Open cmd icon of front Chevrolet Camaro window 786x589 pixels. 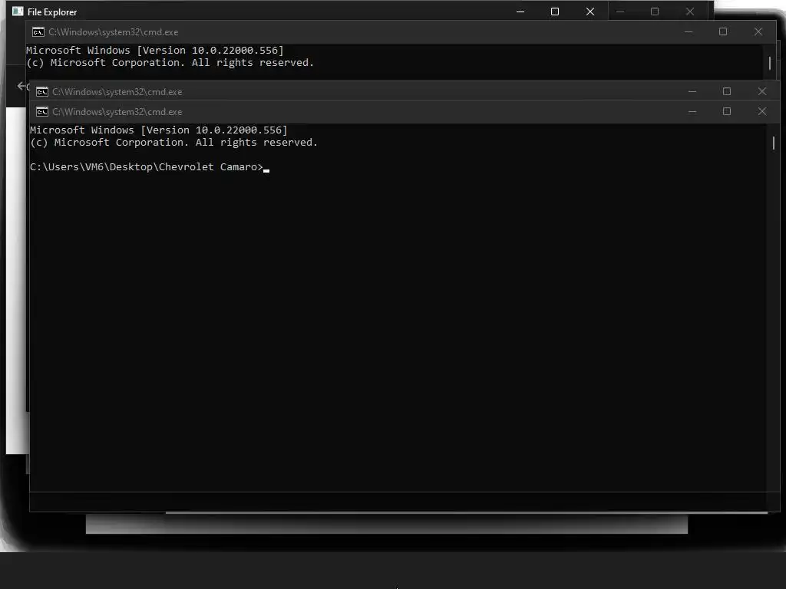[42, 112]
